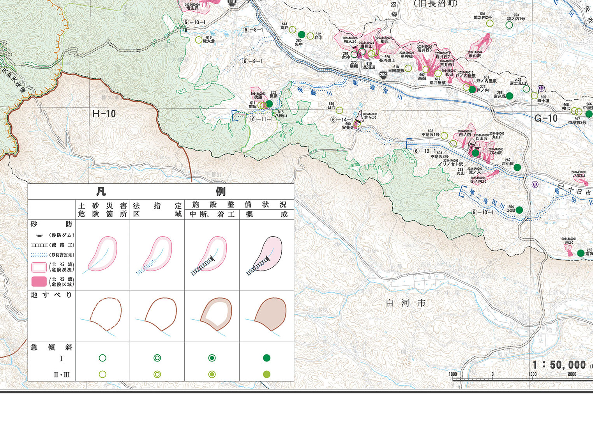Select the solid green marker for 富久保 256
Viewport: 593px width, 439px height.
(509, 96)
